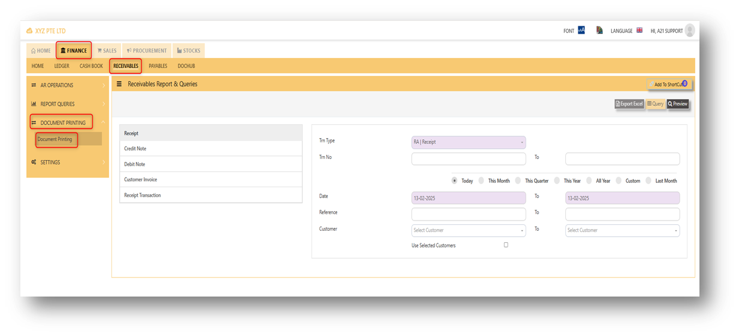Switch to the Stocks tab
The height and width of the screenshot is (336, 739).
pos(189,51)
